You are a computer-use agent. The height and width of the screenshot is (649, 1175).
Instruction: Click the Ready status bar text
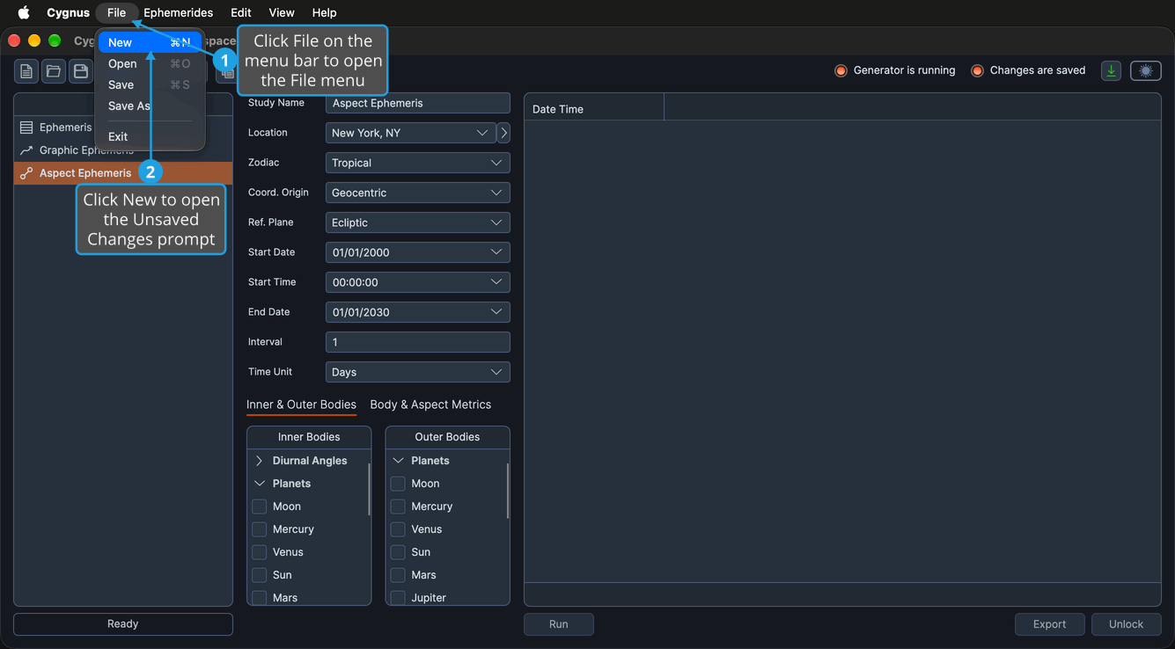[123, 623]
